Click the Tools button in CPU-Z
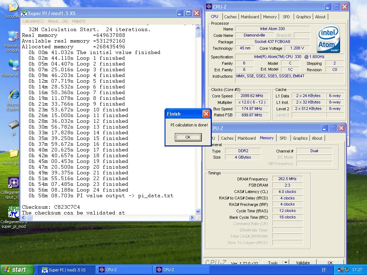Image resolution: width=367 pixels, height=275 pixels. coord(273,262)
